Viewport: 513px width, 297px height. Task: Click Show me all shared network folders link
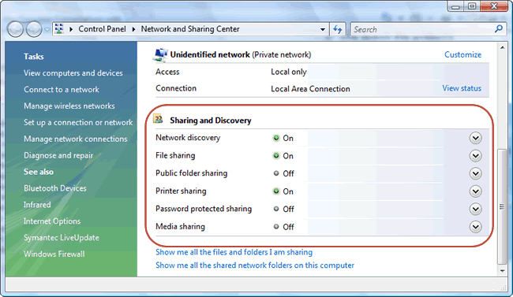[255, 265]
